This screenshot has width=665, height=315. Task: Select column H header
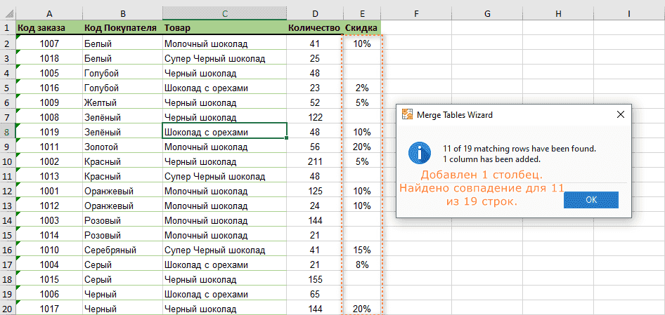(558, 13)
